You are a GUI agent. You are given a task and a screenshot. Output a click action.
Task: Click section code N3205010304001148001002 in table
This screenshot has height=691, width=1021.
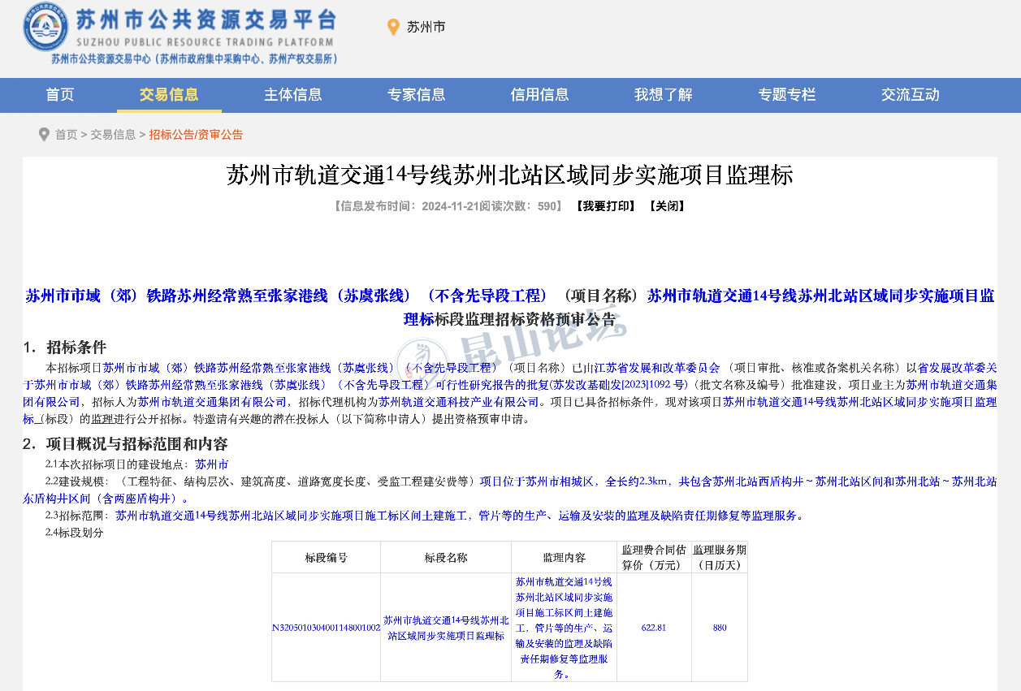[x=326, y=628]
